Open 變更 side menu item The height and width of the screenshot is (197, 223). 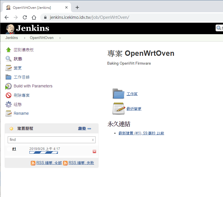point(18,68)
